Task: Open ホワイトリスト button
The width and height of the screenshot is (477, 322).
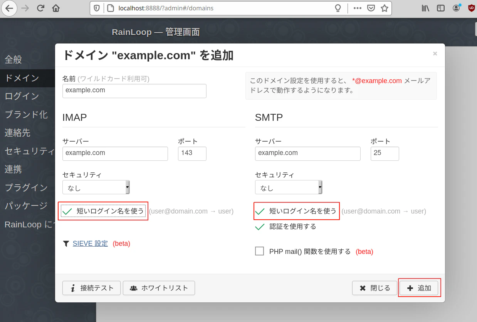Action: [x=159, y=288]
